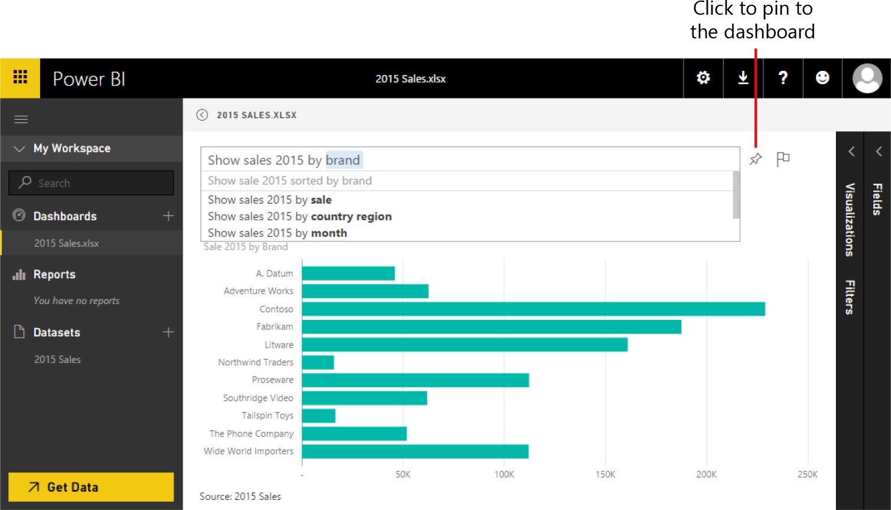Click the 2015 SALES.XLSX breadcrumb
Image resolution: width=891 pixels, height=510 pixels.
[256, 115]
